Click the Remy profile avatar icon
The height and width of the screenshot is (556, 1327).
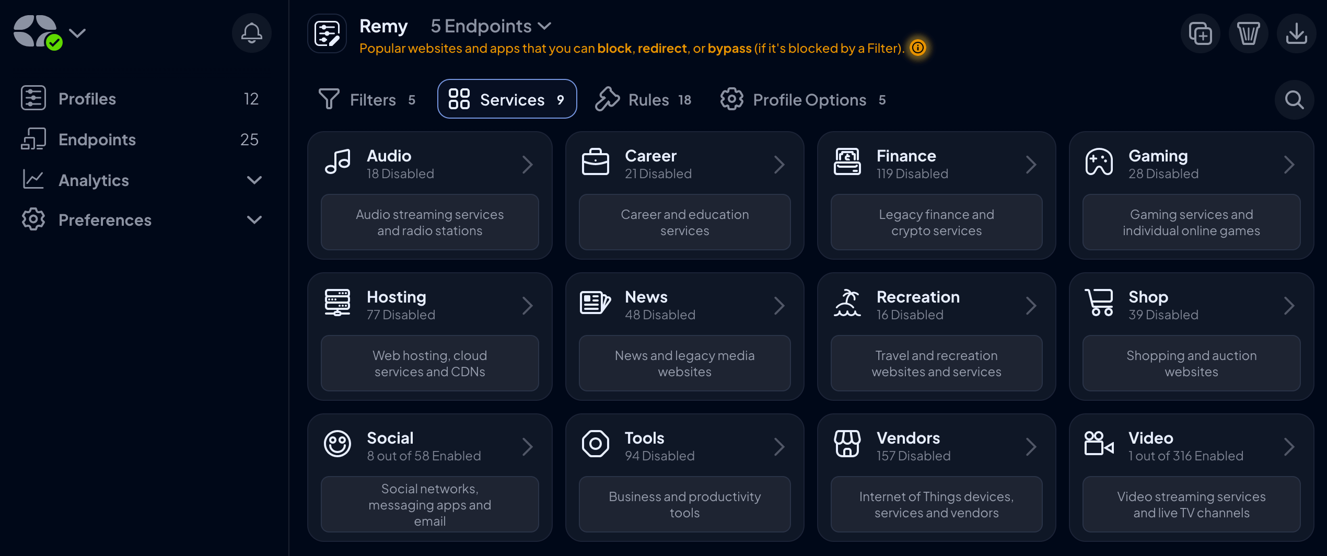[x=327, y=33]
